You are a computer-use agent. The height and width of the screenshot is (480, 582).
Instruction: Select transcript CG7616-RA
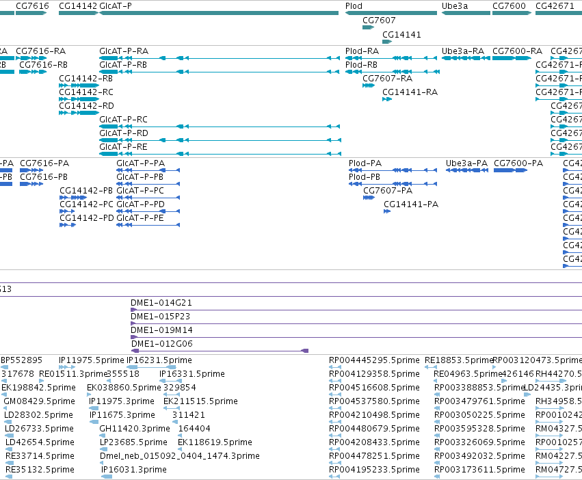point(31,58)
